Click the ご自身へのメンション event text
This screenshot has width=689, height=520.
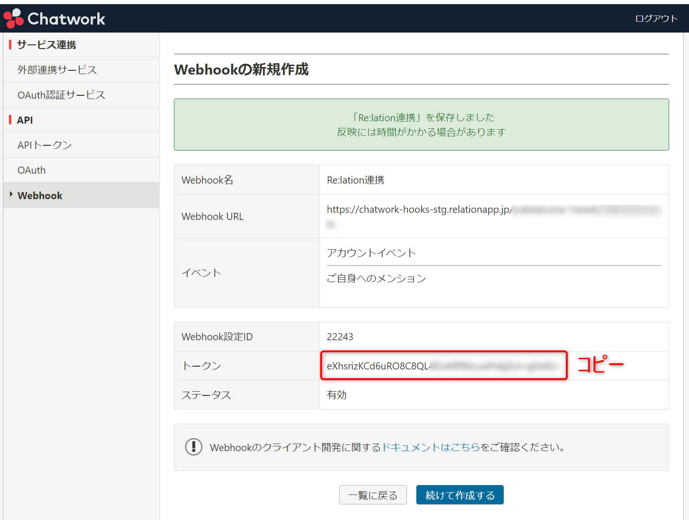(x=376, y=278)
